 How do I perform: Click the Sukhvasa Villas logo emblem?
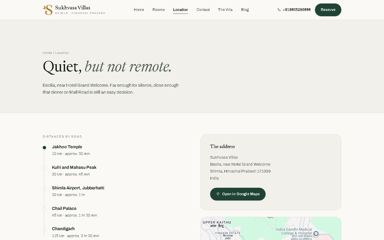48,10
